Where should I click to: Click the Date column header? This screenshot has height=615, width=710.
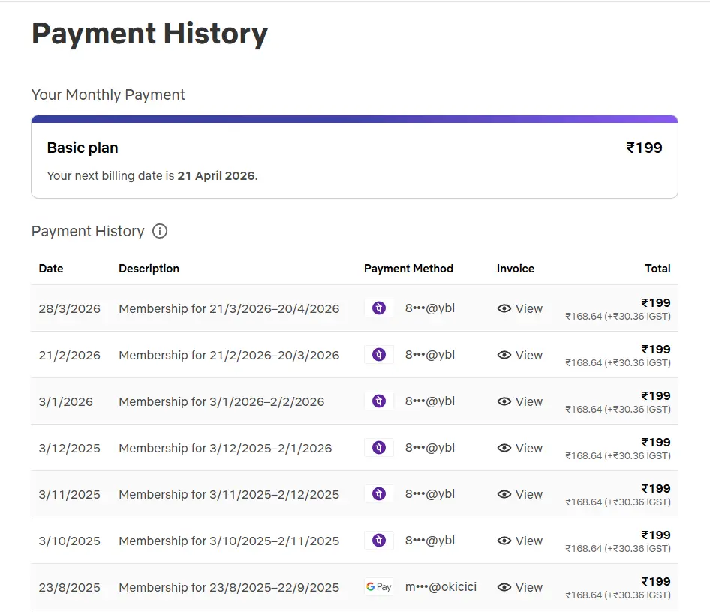(51, 268)
